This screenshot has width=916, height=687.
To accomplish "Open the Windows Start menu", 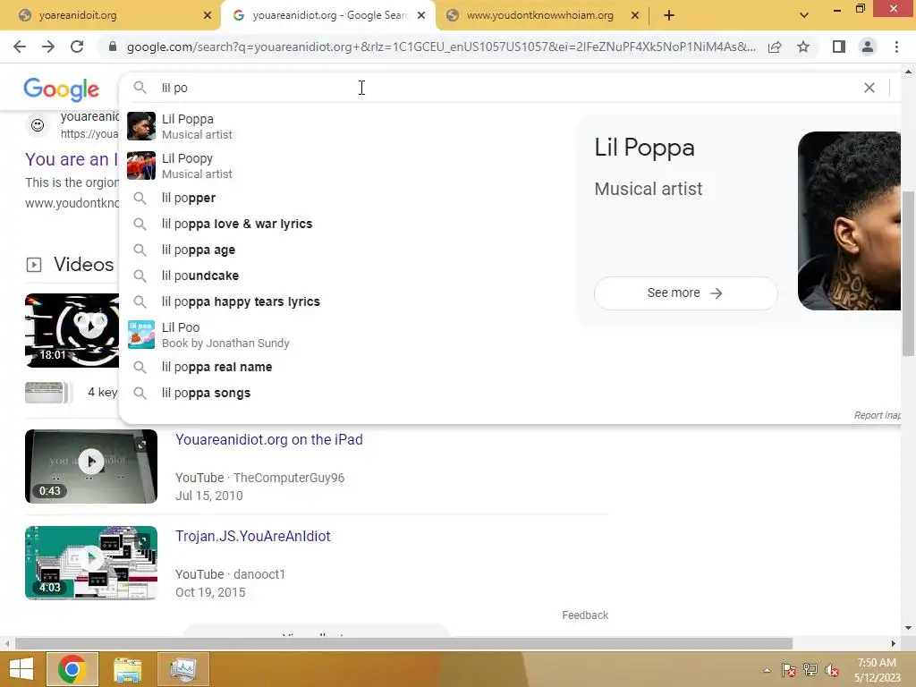I will (21, 669).
